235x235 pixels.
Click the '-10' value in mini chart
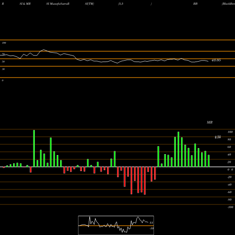151,228
